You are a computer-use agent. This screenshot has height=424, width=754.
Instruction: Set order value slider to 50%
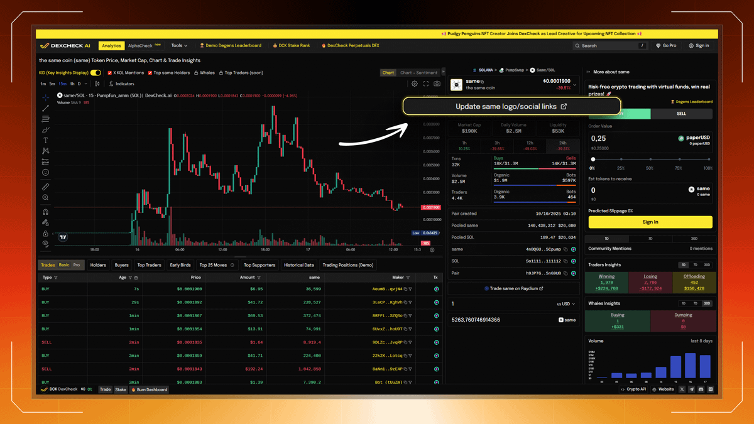tap(650, 160)
